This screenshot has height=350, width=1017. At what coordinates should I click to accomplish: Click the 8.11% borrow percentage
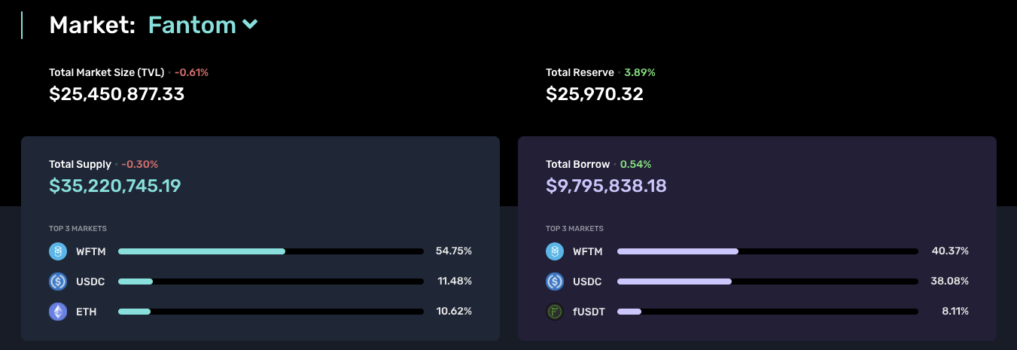955,312
